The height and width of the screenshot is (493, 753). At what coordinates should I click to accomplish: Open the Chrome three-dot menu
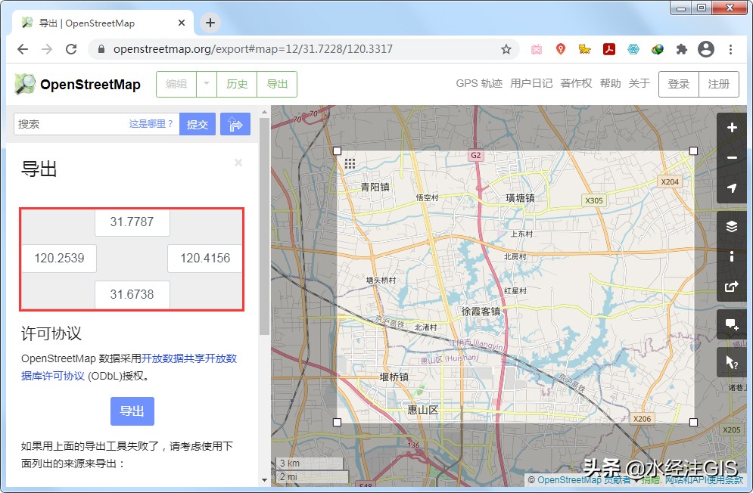point(730,49)
